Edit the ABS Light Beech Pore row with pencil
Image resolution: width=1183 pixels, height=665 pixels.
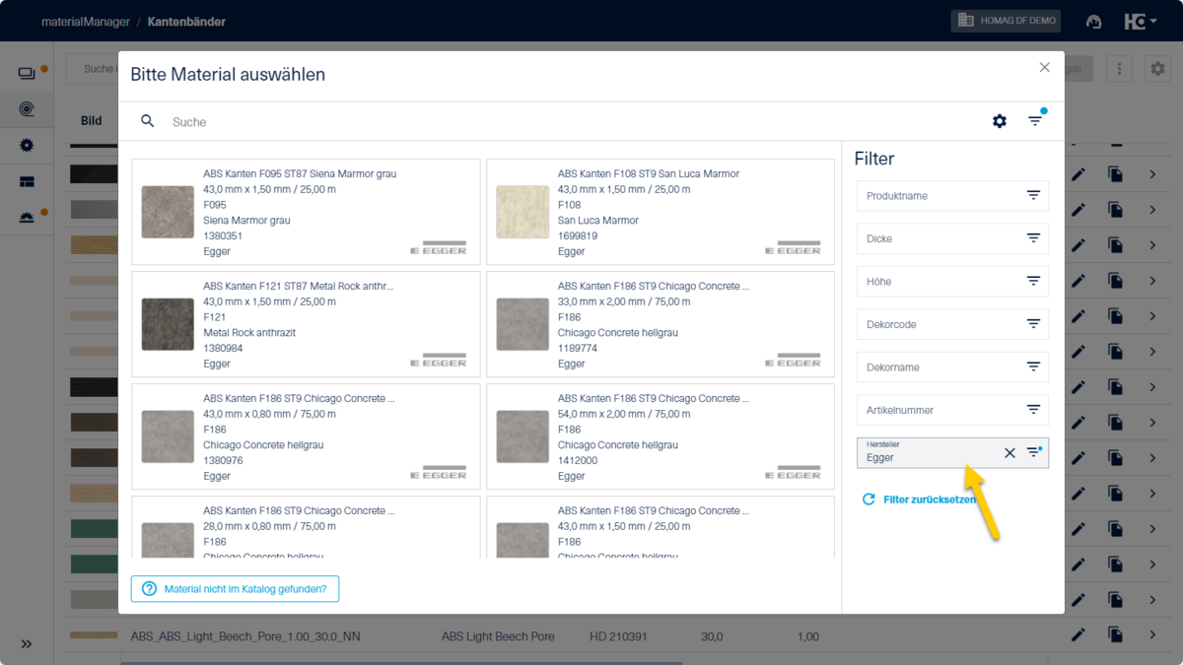click(x=1079, y=635)
